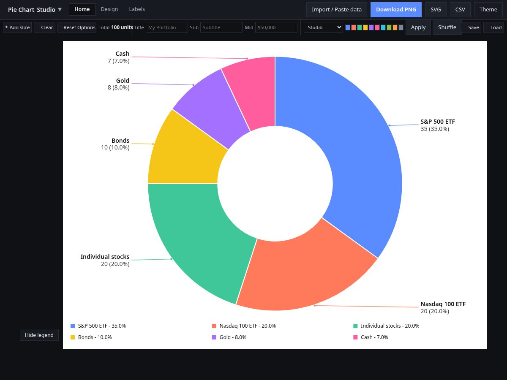Viewport: 507px width, 380px height.
Task: Click the '7 (7.0%)' value label
Action: pos(119,61)
